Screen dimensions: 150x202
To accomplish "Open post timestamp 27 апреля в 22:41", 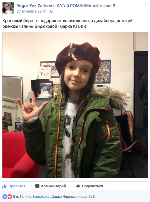I will [x=31, y=11].
